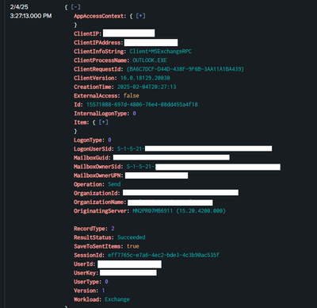The width and height of the screenshot is (317, 308).
Task: Select the Operation value Send
Action: click(x=114, y=184)
